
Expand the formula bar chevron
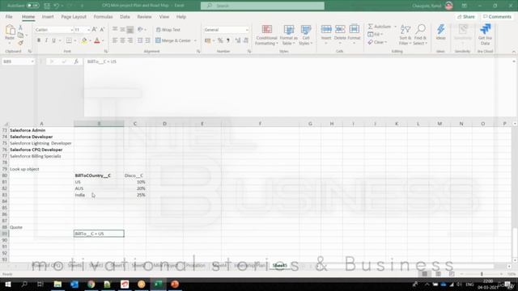pos(513,61)
